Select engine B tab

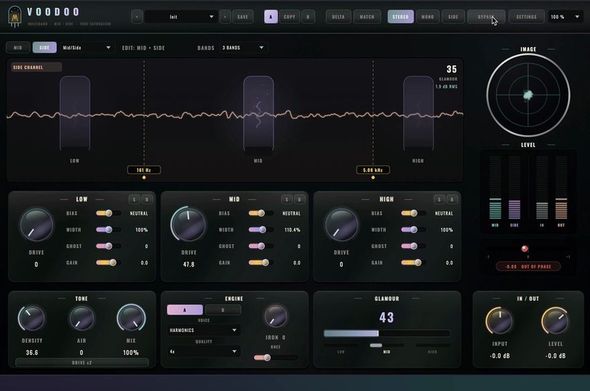click(x=223, y=310)
